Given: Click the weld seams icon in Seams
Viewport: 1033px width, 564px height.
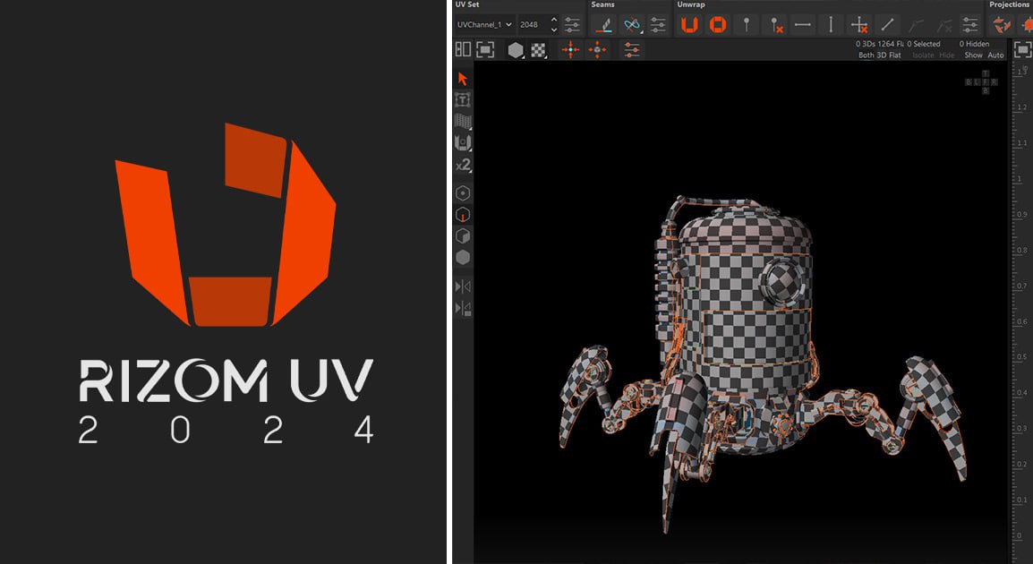Looking at the screenshot, I should pos(632,25).
